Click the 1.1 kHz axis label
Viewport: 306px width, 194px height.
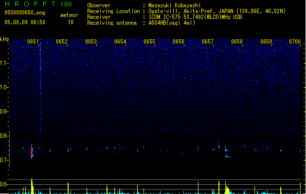4,63
